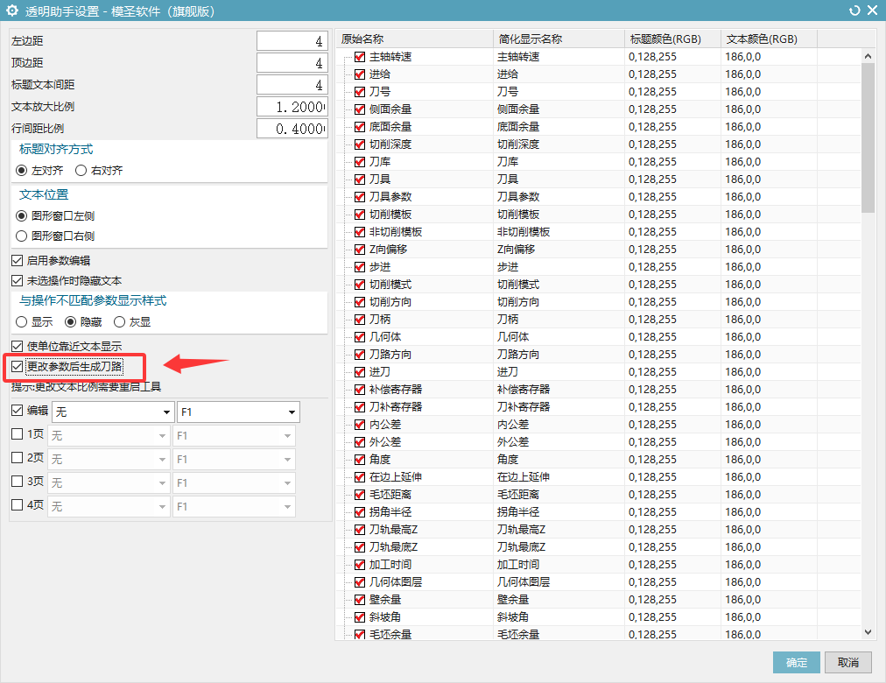Click the gear icon in title bar
The height and width of the screenshot is (683, 886).
[12, 11]
